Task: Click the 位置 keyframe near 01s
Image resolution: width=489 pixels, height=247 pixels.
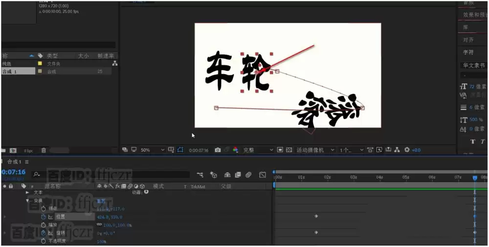Action: (316, 216)
